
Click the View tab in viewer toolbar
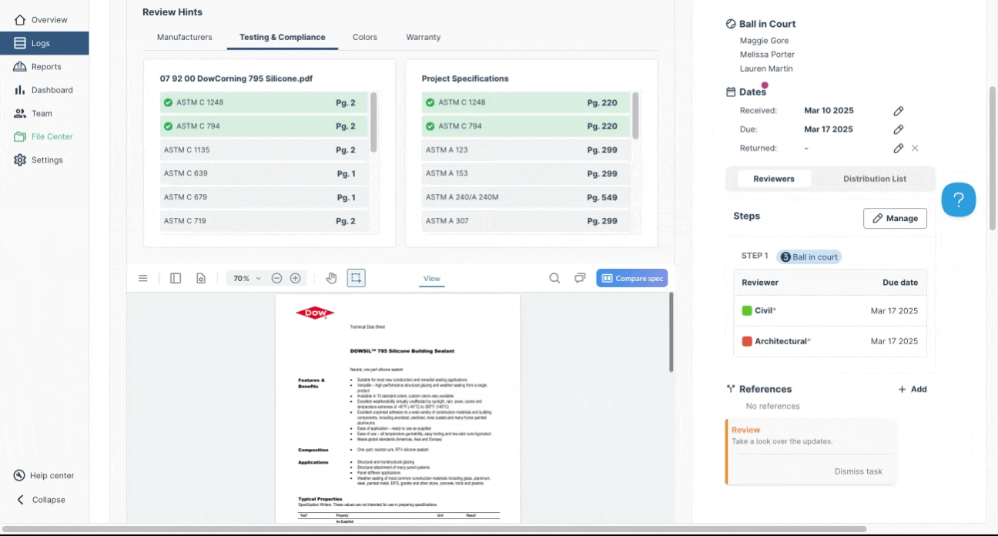click(432, 279)
